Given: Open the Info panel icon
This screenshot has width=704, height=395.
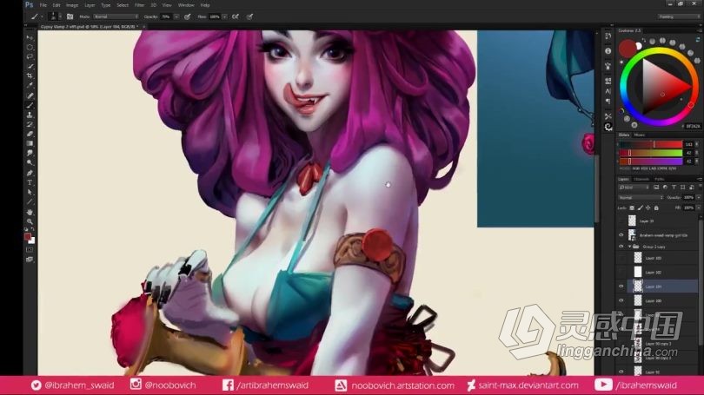Looking at the screenshot, I should tap(608, 51).
